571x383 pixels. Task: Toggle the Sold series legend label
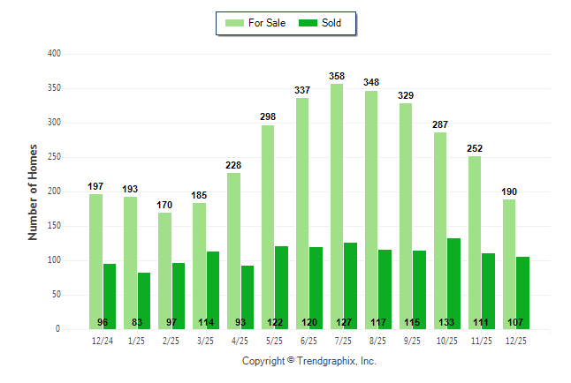(331, 23)
